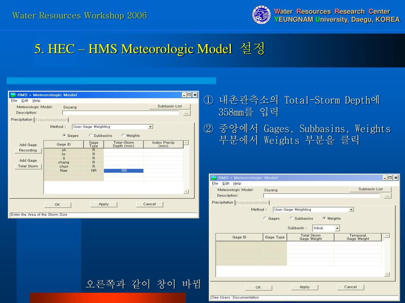Select Subbasins radio in left Meteorologic window

(x=91, y=135)
